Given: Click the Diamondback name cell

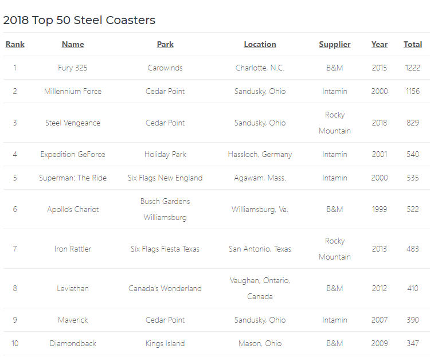Looking at the screenshot, I should tap(73, 344).
